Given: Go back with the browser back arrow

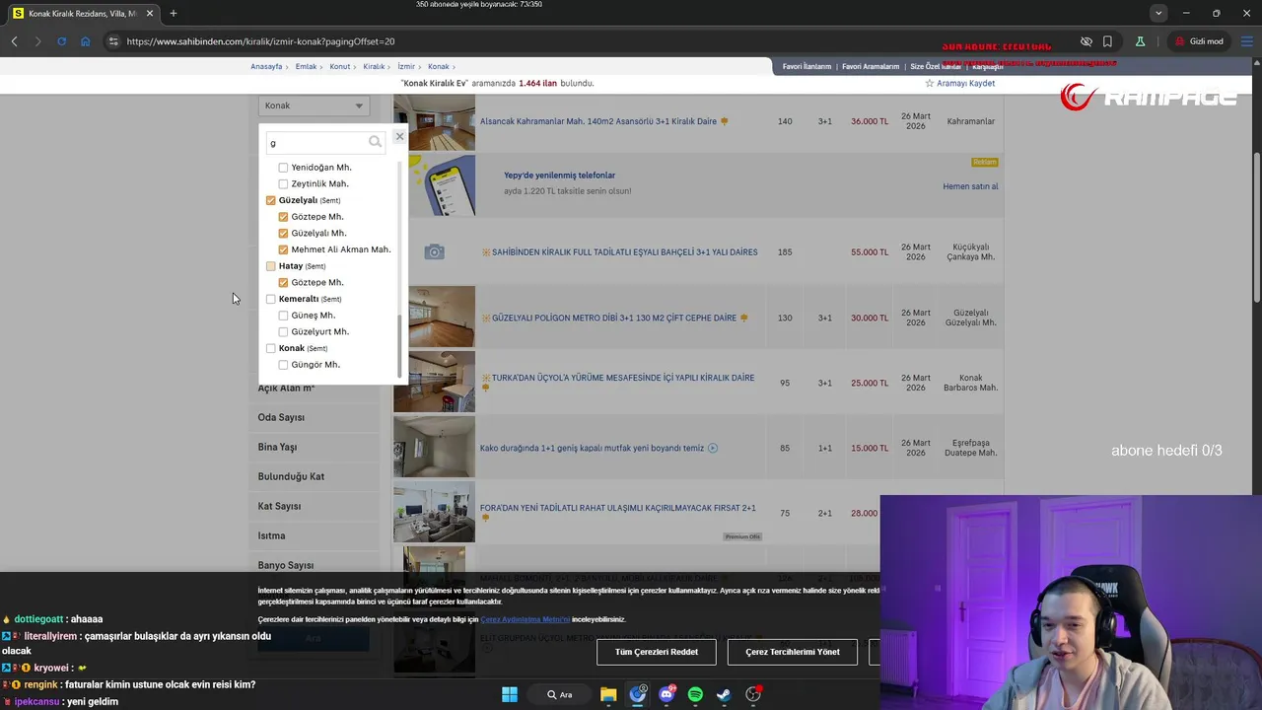Looking at the screenshot, I should coord(14,41).
